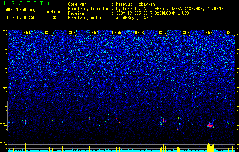239x152 pixels.
Task: Click the 0.7 kHz axis label
Action: [3, 125]
